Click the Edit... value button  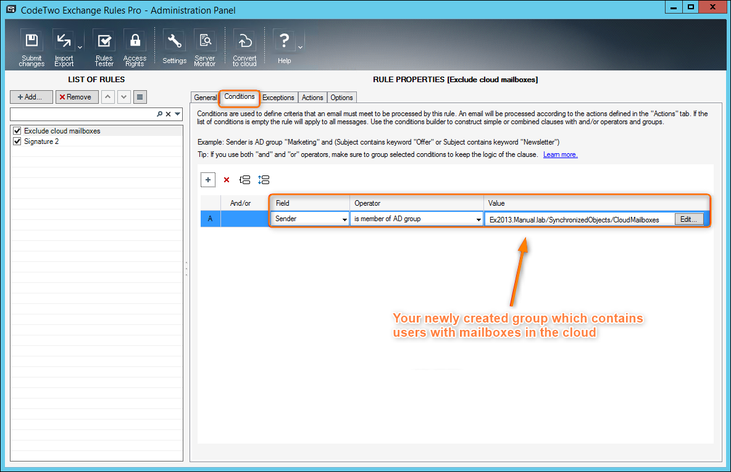(x=688, y=219)
